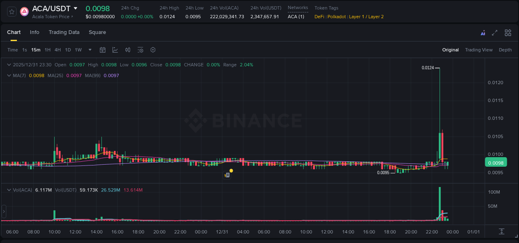Viewport: 519px width, 243px height.
Task: Switch to the Trading Data tab
Action: [64, 32]
